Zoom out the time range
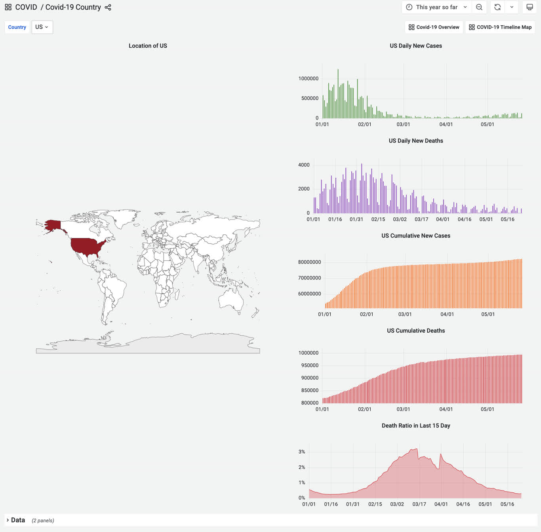This screenshot has width=541, height=532. [x=479, y=7]
